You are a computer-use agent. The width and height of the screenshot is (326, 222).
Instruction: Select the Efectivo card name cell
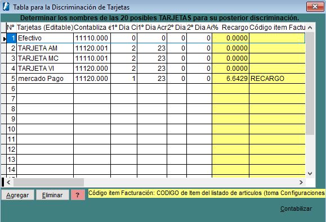point(45,38)
